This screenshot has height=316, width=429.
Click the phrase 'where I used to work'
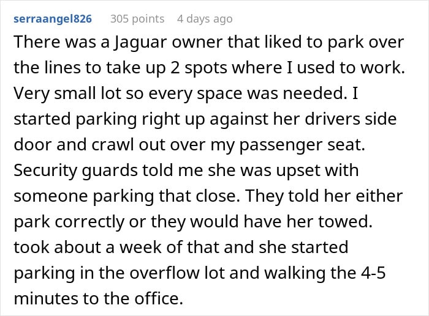319,68
